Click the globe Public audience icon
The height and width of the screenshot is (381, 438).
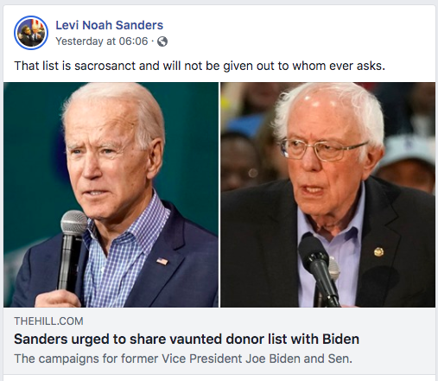pyautogui.click(x=162, y=41)
